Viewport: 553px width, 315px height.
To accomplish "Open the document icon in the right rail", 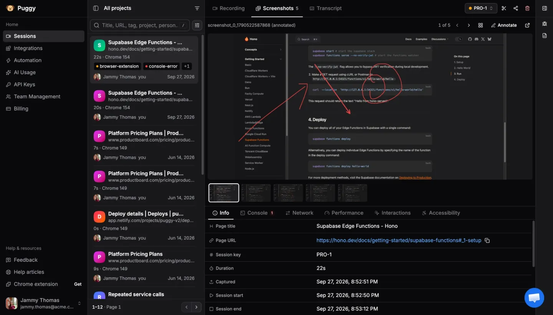I will (545, 35).
